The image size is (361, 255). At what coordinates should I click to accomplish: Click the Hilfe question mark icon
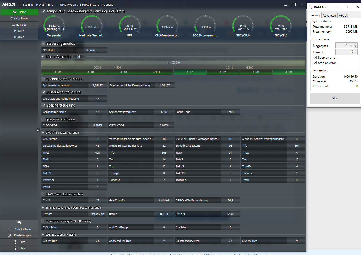coord(15,242)
